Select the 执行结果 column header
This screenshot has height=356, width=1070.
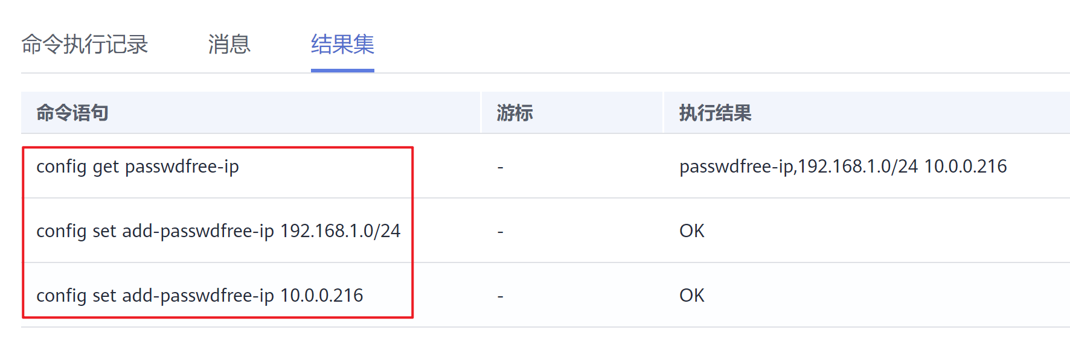pyautogui.click(x=716, y=112)
